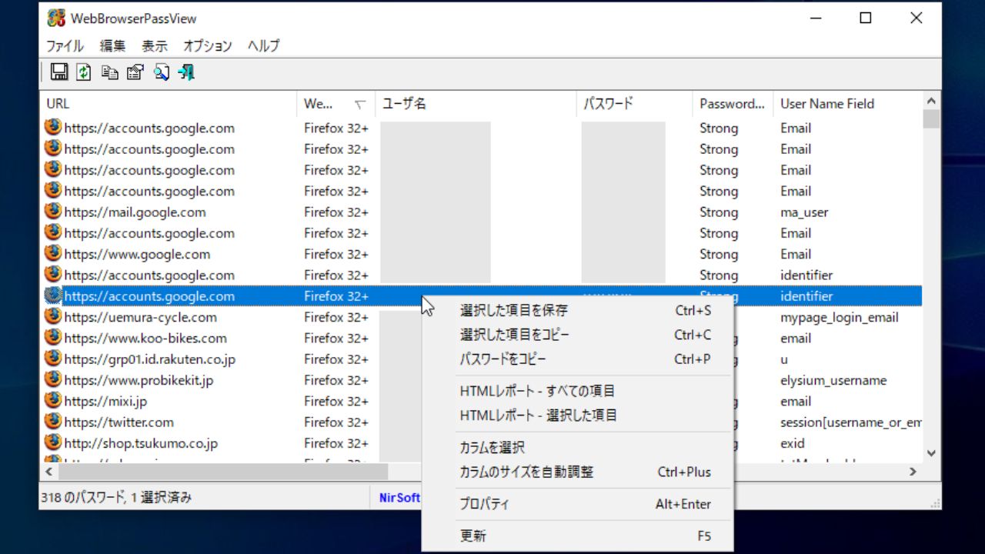Click the horizontal scrollbar thumb
This screenshot has width=985, height=554.
[x=223, y=471]
